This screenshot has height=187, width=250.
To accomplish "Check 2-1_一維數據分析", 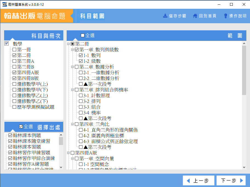I will click(81, 73).
